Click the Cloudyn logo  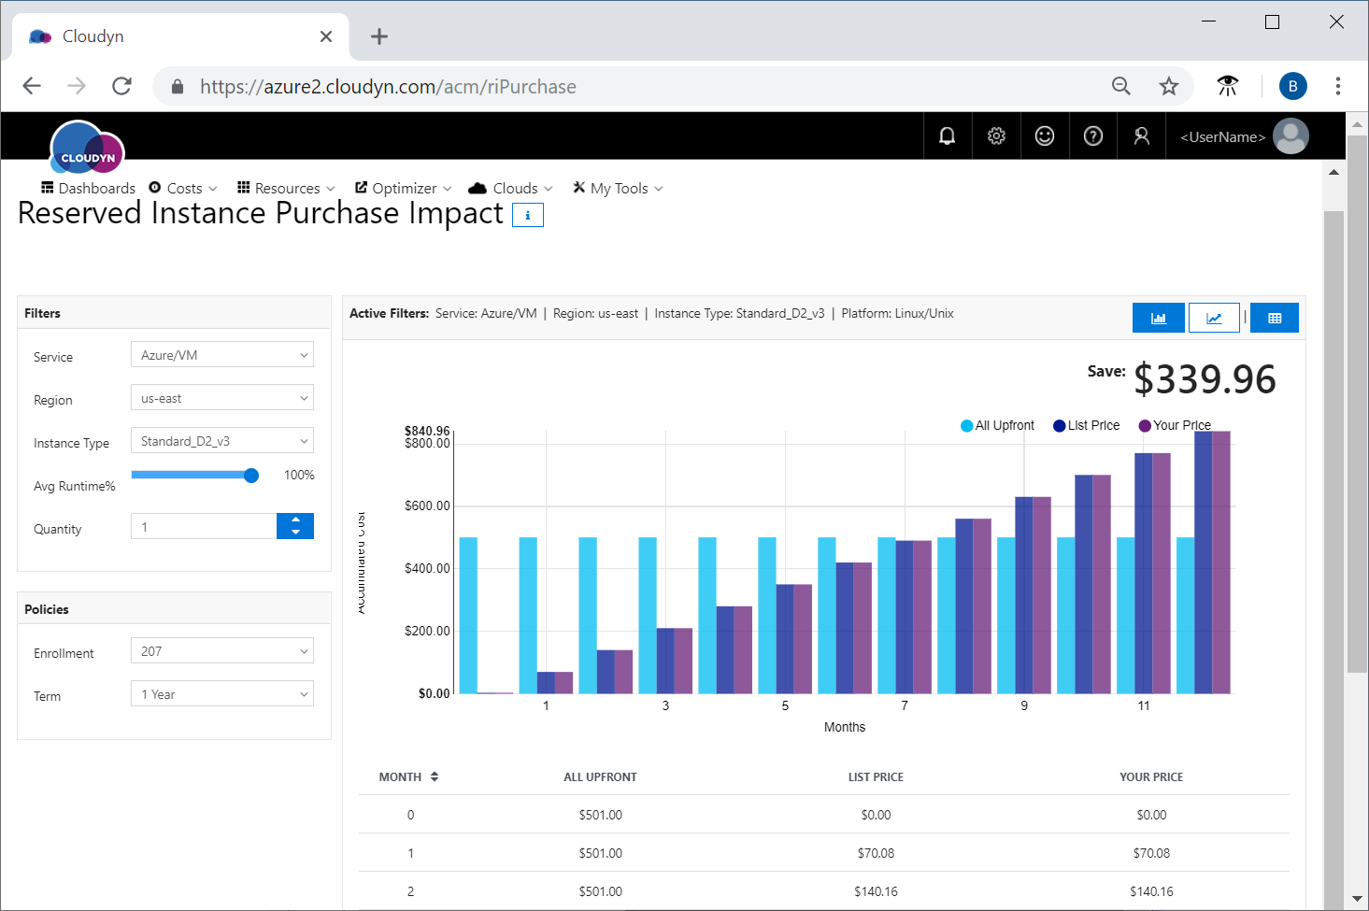pyautogui.click(x=87, y=148)
